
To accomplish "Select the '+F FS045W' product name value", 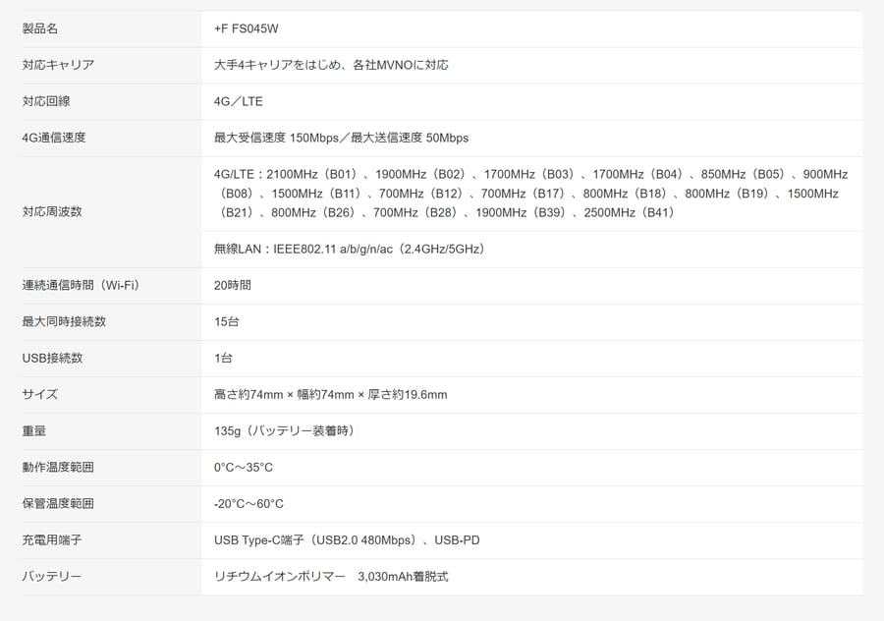I will [246, 28].
